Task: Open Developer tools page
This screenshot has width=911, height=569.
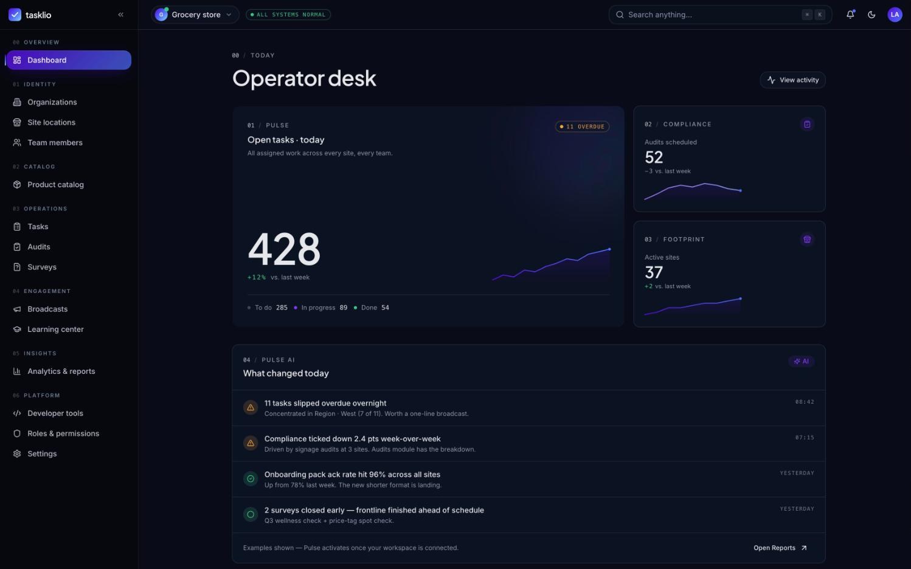Action: [x=68, y=413]
